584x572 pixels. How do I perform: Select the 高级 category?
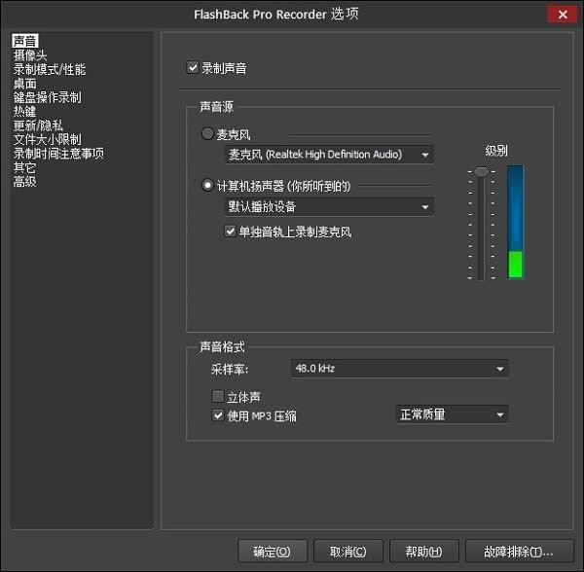click(24, 181)
